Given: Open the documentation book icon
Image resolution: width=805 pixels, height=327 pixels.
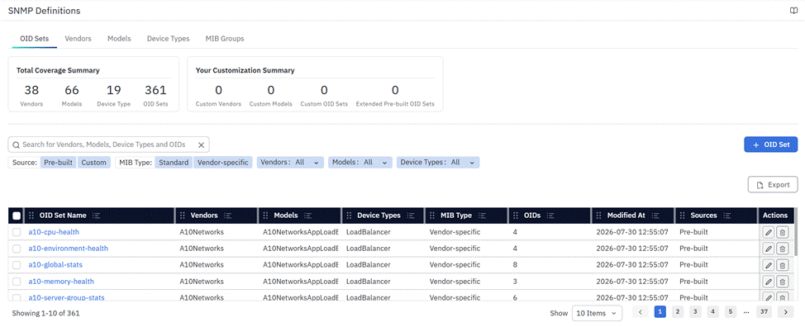Looking at the screenshot, I should (x=793, y=11).
